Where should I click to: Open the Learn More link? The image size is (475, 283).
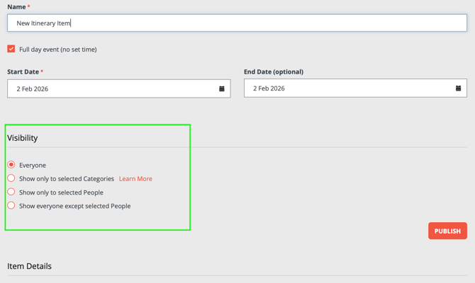click(135, 179)
